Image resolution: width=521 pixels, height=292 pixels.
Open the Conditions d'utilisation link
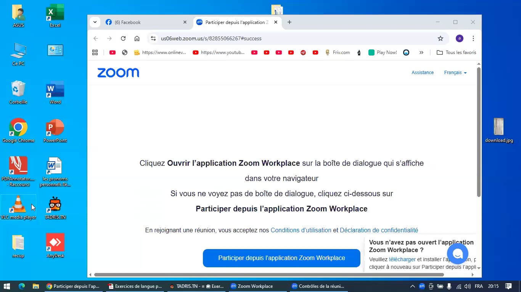coord(301,230)
